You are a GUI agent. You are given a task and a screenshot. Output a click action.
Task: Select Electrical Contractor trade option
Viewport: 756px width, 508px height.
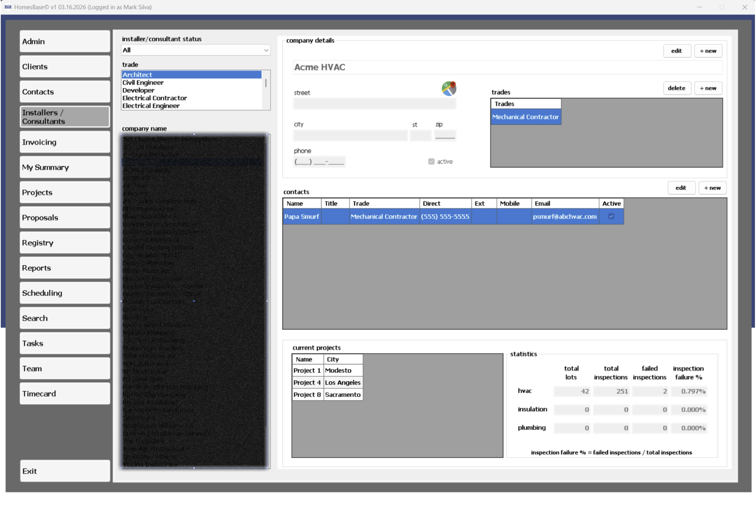click(154, 98)
